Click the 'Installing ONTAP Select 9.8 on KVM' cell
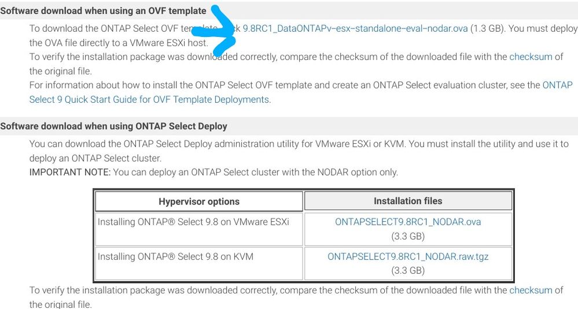This screenshot has width=578, height=309. (175, 256)
